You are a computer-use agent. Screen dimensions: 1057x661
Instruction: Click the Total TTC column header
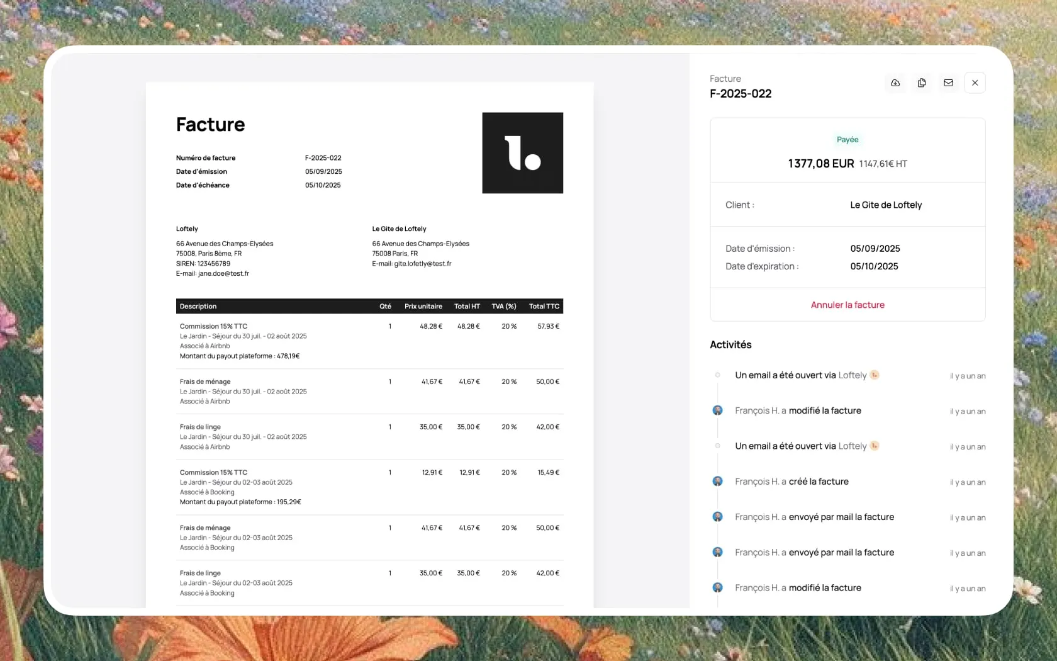point(544,307)
